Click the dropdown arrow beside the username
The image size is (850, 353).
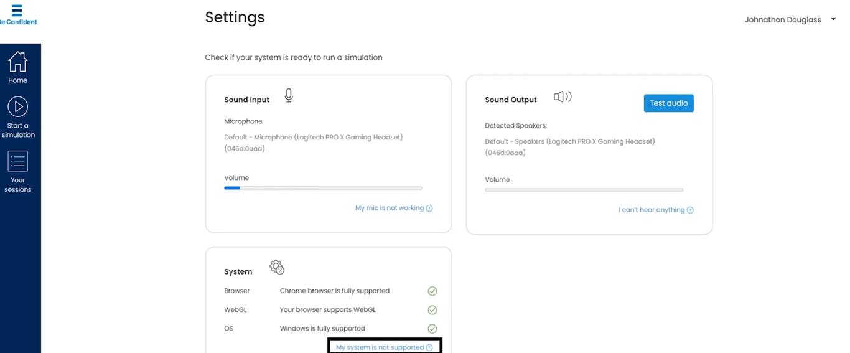click(833, 20)
